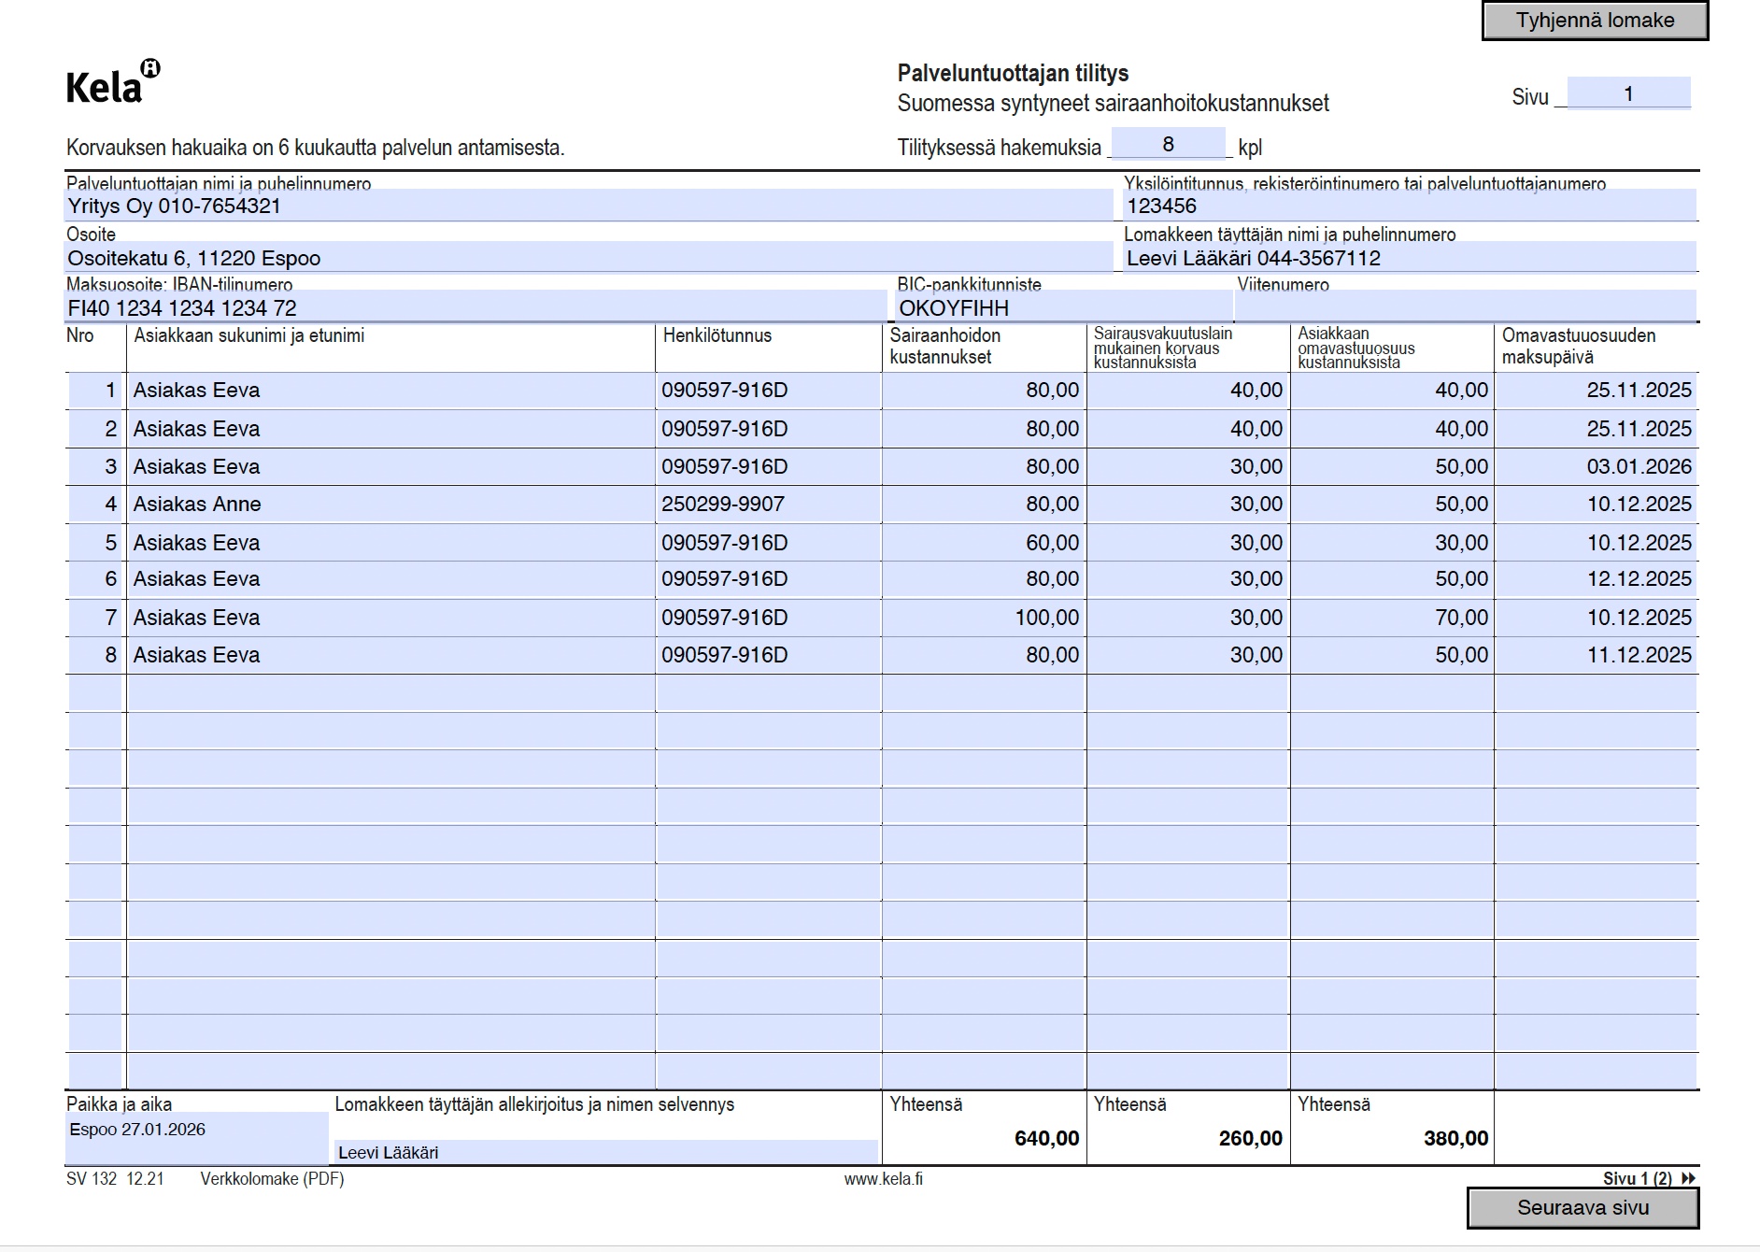Select the Sivu page number field
1760x1252 pixels.
click(x=1628, y=93)
